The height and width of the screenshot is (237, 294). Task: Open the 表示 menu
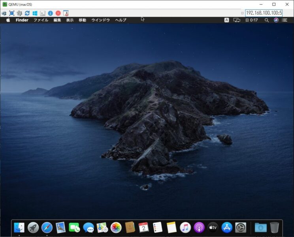70,20
